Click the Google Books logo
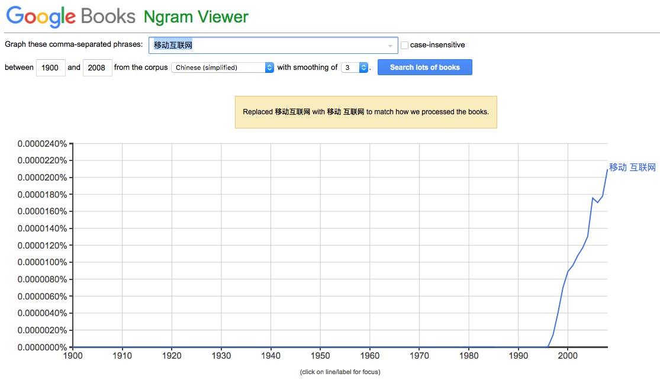This screenshot has height=383, width=660. point(70,17)
